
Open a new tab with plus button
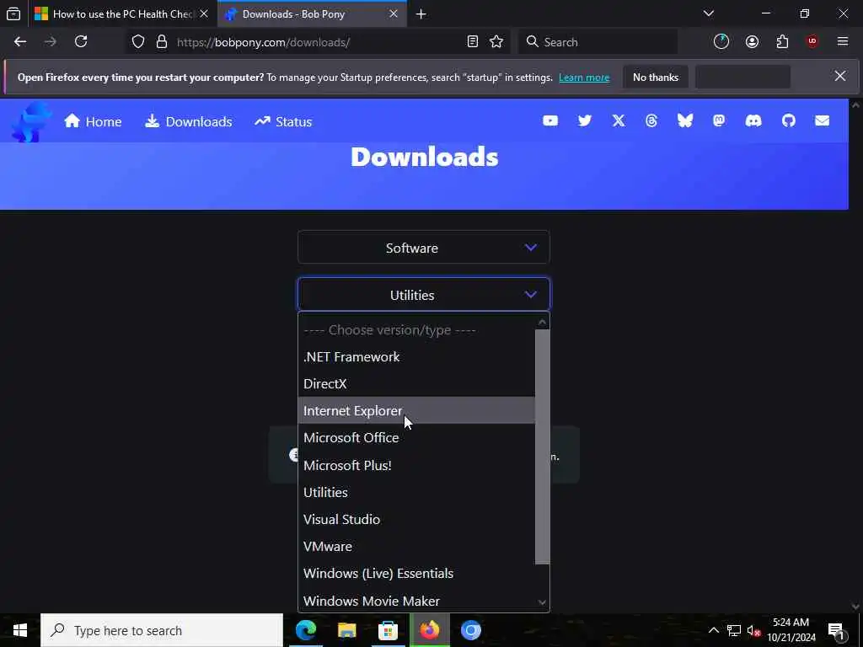coord(421,14)
